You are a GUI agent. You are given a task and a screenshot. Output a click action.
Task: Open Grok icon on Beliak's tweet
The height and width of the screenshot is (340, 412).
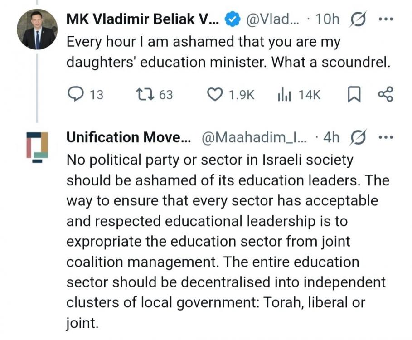click(x=359, y=19)
